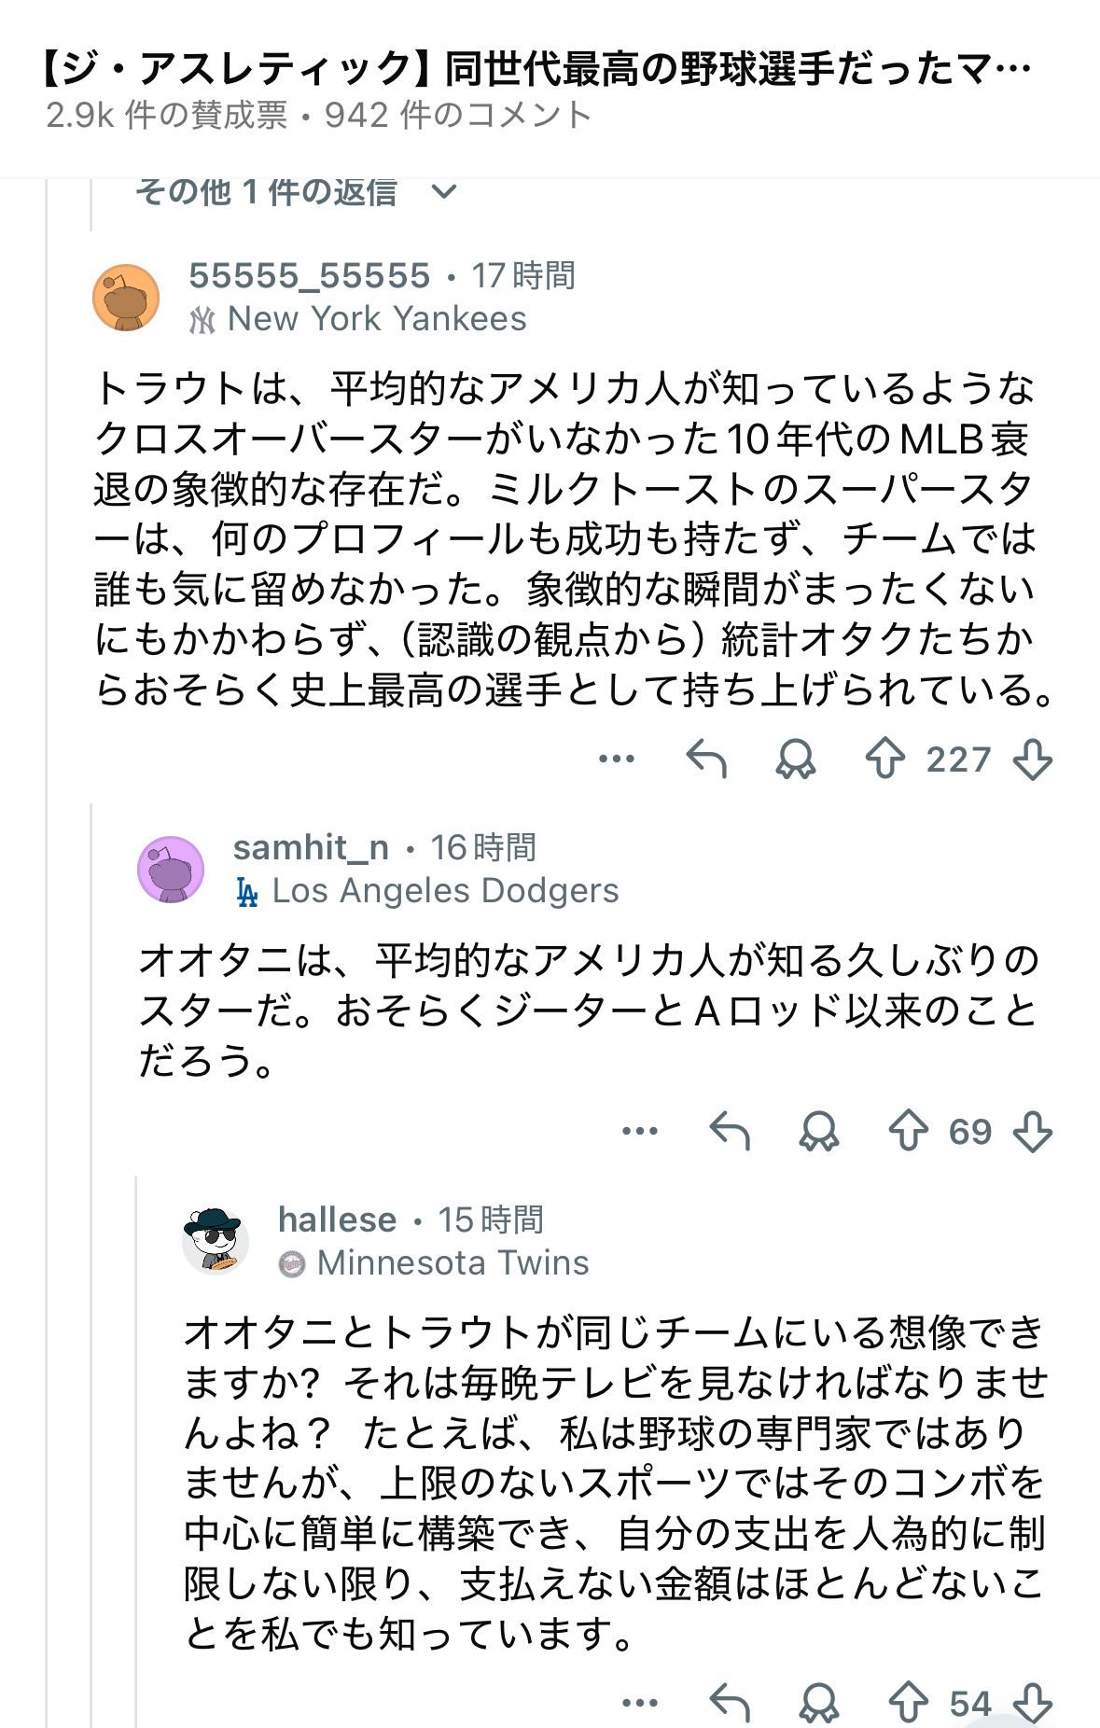Open the samhit_n username link
Screen dimensions: 1100x1728
(311, 848)
